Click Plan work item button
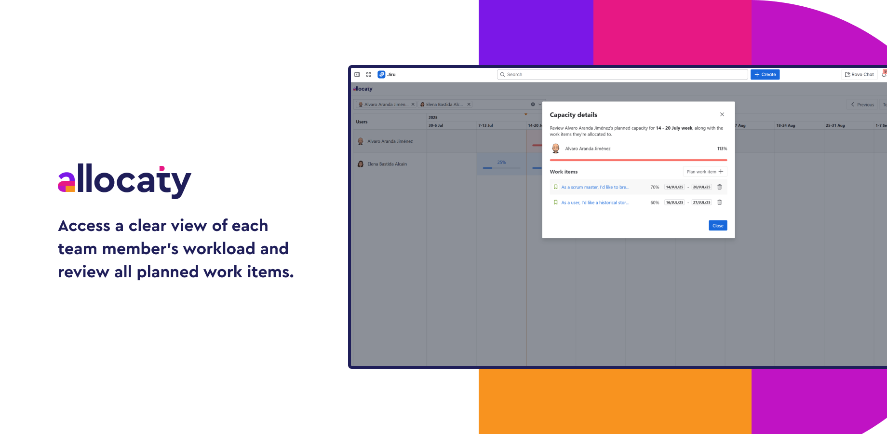The image size is (887, 434). point(705,172)
